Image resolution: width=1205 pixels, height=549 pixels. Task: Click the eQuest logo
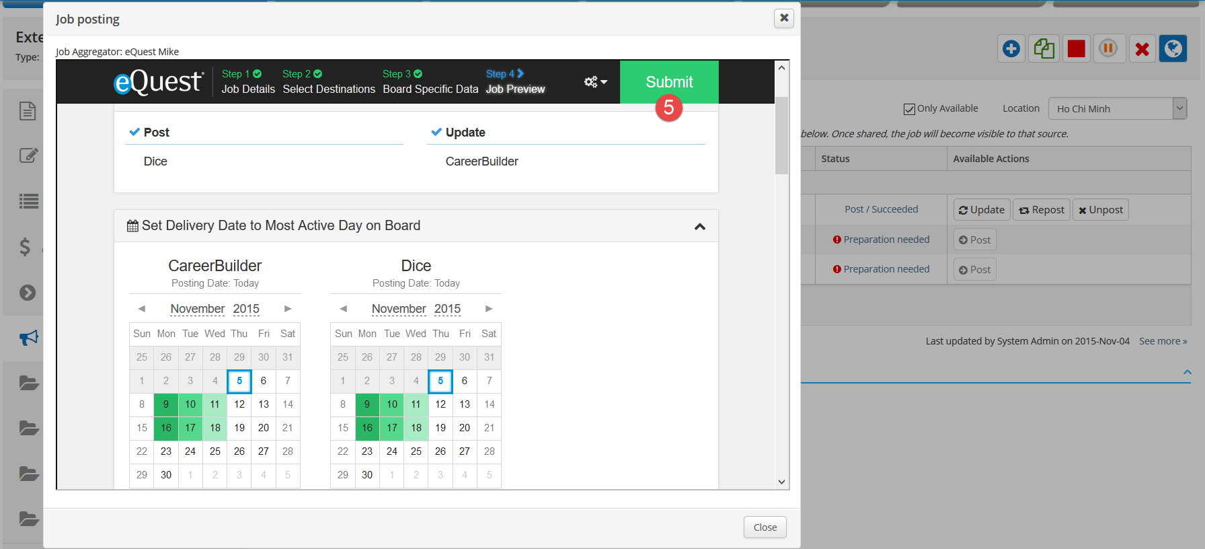[158, 82]
